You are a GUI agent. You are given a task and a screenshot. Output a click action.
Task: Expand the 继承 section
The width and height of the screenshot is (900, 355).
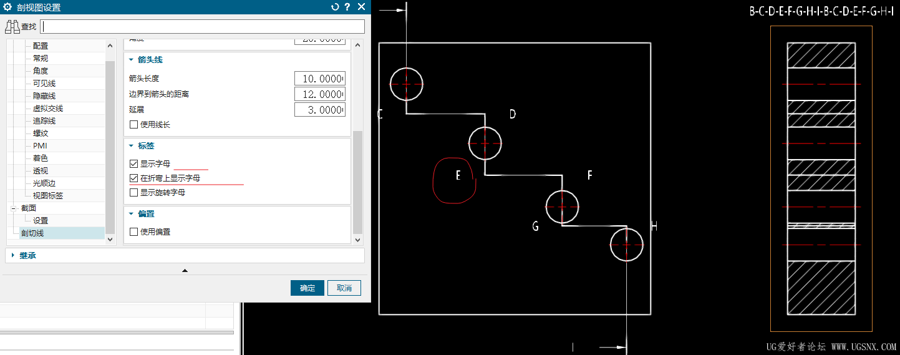(x=13, y=255)
